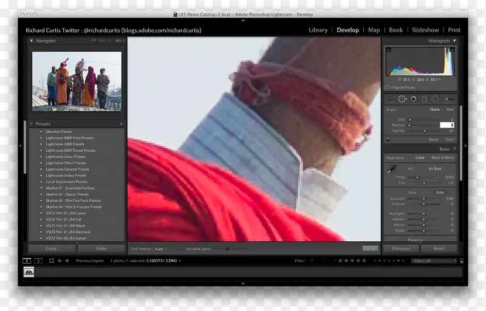Select the Radial Filter tool icon
The width and height of the screenshot is (486, 311).
pos(436,99)
